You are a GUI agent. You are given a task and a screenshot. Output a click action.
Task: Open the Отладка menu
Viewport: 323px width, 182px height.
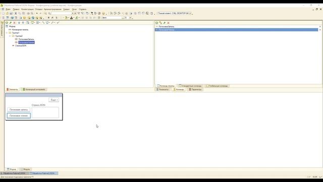(x=38, y=9)
